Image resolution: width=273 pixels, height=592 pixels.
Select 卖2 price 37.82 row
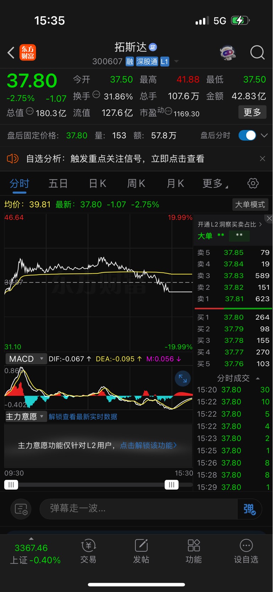click(233, 287)
